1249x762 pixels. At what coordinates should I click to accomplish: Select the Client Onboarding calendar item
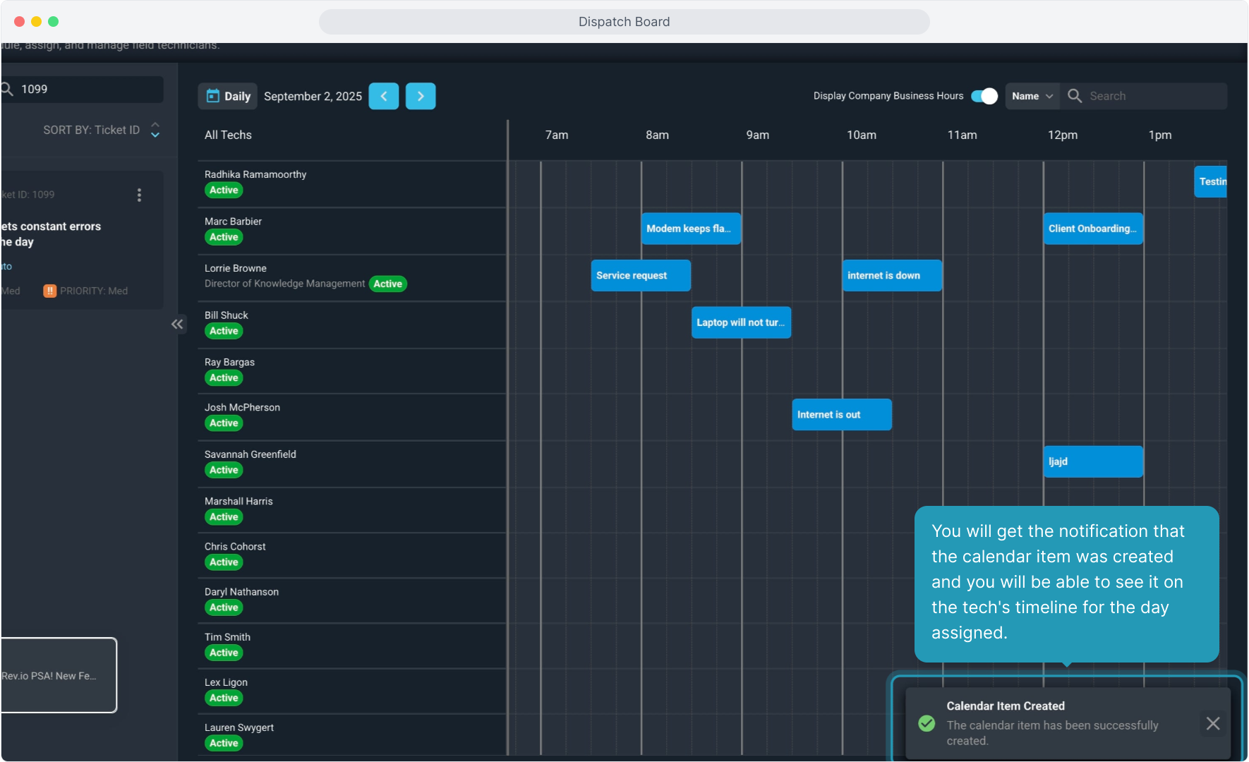pyautogui.click(x=1092, y=229)
